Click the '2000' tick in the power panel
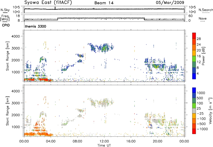 pos(15,60)
